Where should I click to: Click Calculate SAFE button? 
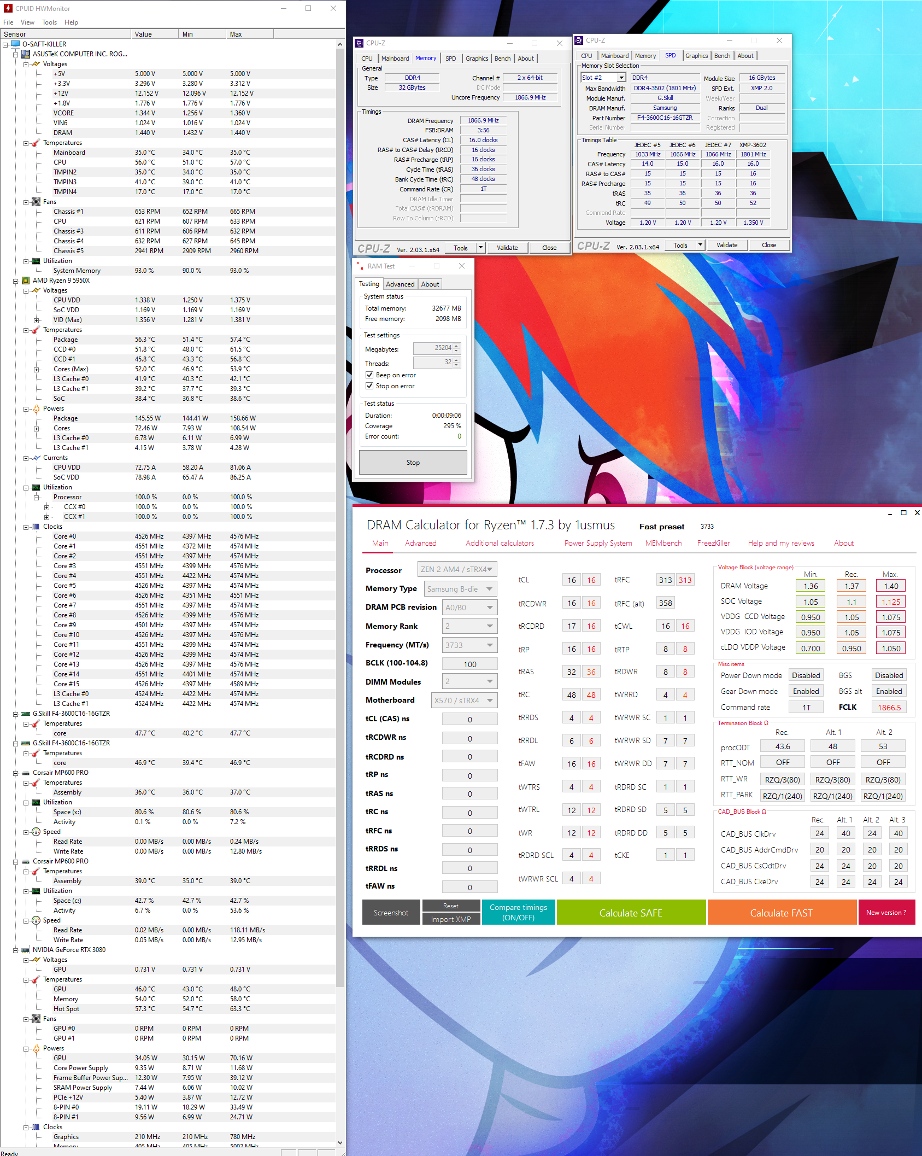631,913
